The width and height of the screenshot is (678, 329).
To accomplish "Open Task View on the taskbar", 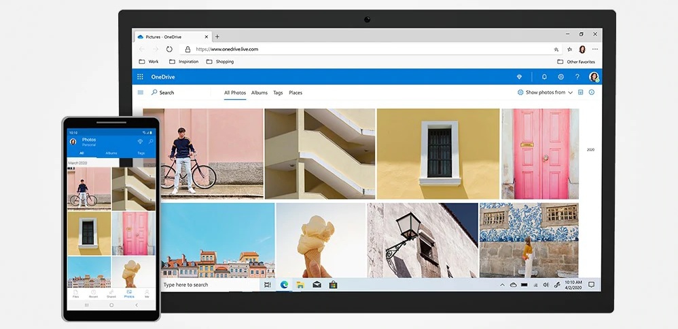I will pos(267,284).
